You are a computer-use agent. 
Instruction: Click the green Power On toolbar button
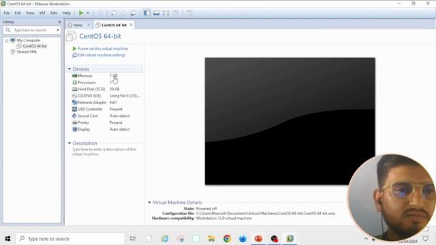pyautogui.click(x=81, y=13)
